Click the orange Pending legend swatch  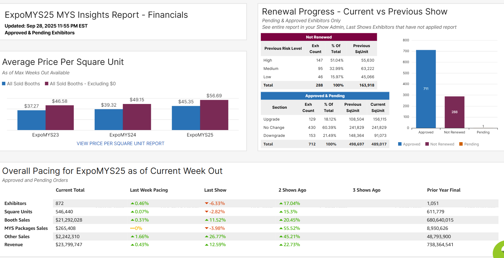point(461,144)
